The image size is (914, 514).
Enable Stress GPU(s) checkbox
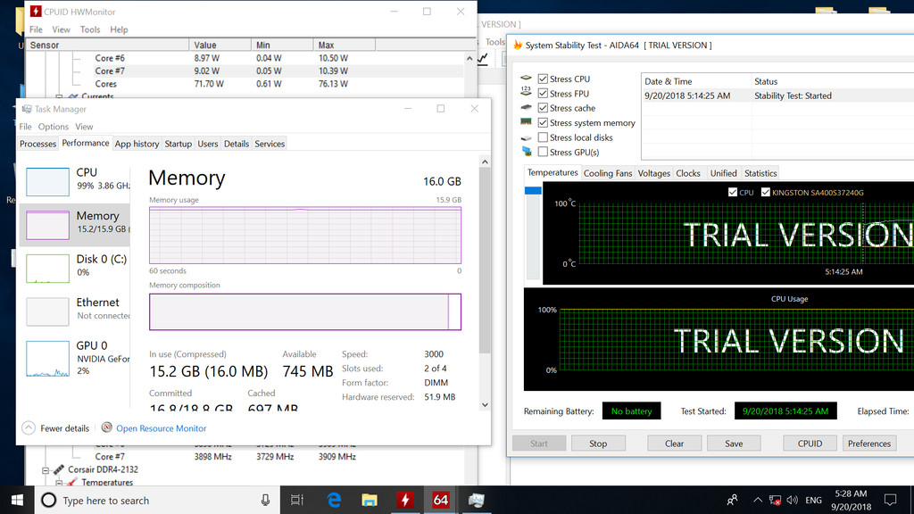(x=543, y=152)
